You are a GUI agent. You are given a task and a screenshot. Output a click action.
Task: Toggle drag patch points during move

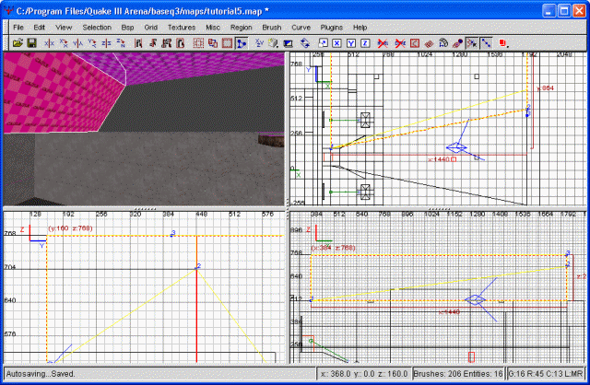point(486,43)
